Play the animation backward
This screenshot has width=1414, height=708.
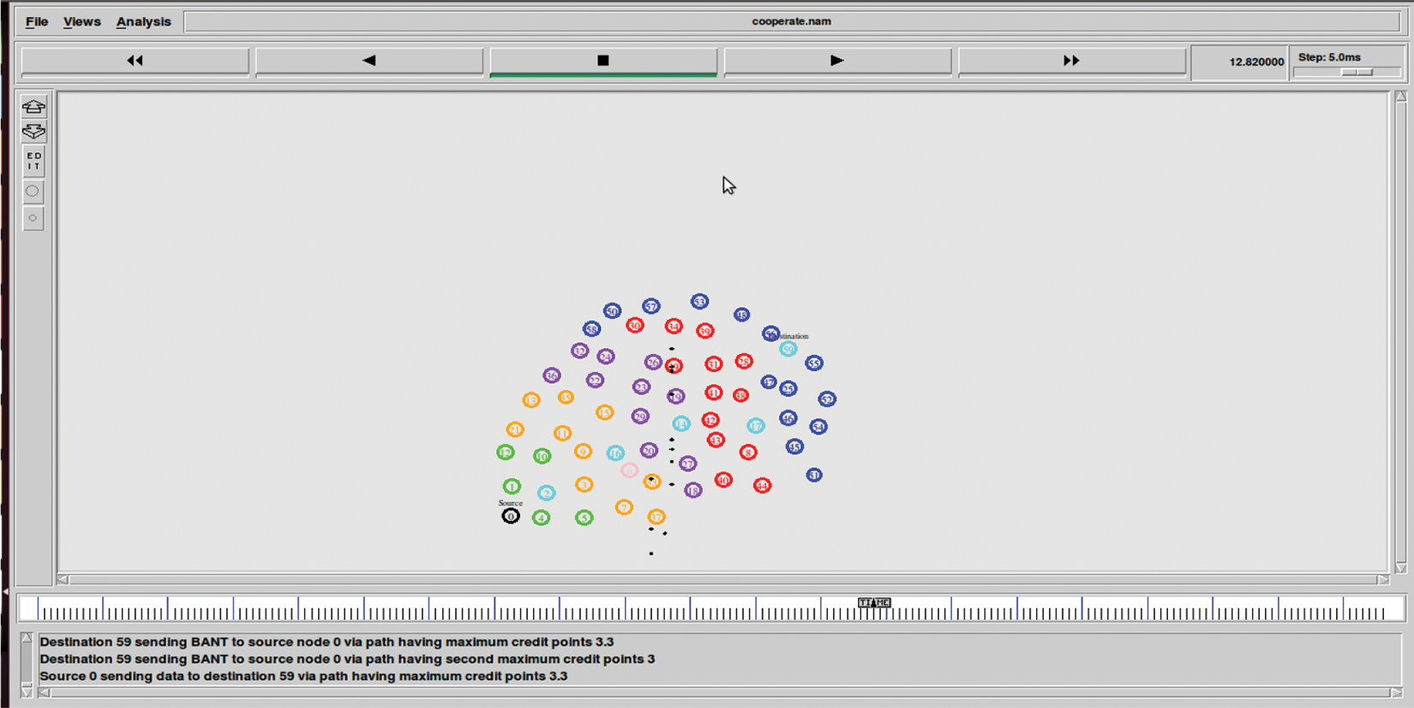coord(369,61)
